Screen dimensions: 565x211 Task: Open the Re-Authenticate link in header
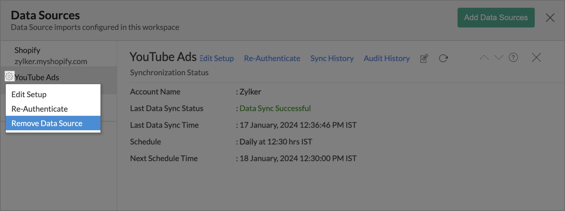click(272, 58)
